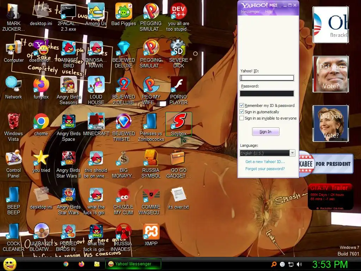The height and width of the screenshot is (271, 361).
Task: Open the Windows Vista recycle bin icon
Action: click(x=14, y=127)
